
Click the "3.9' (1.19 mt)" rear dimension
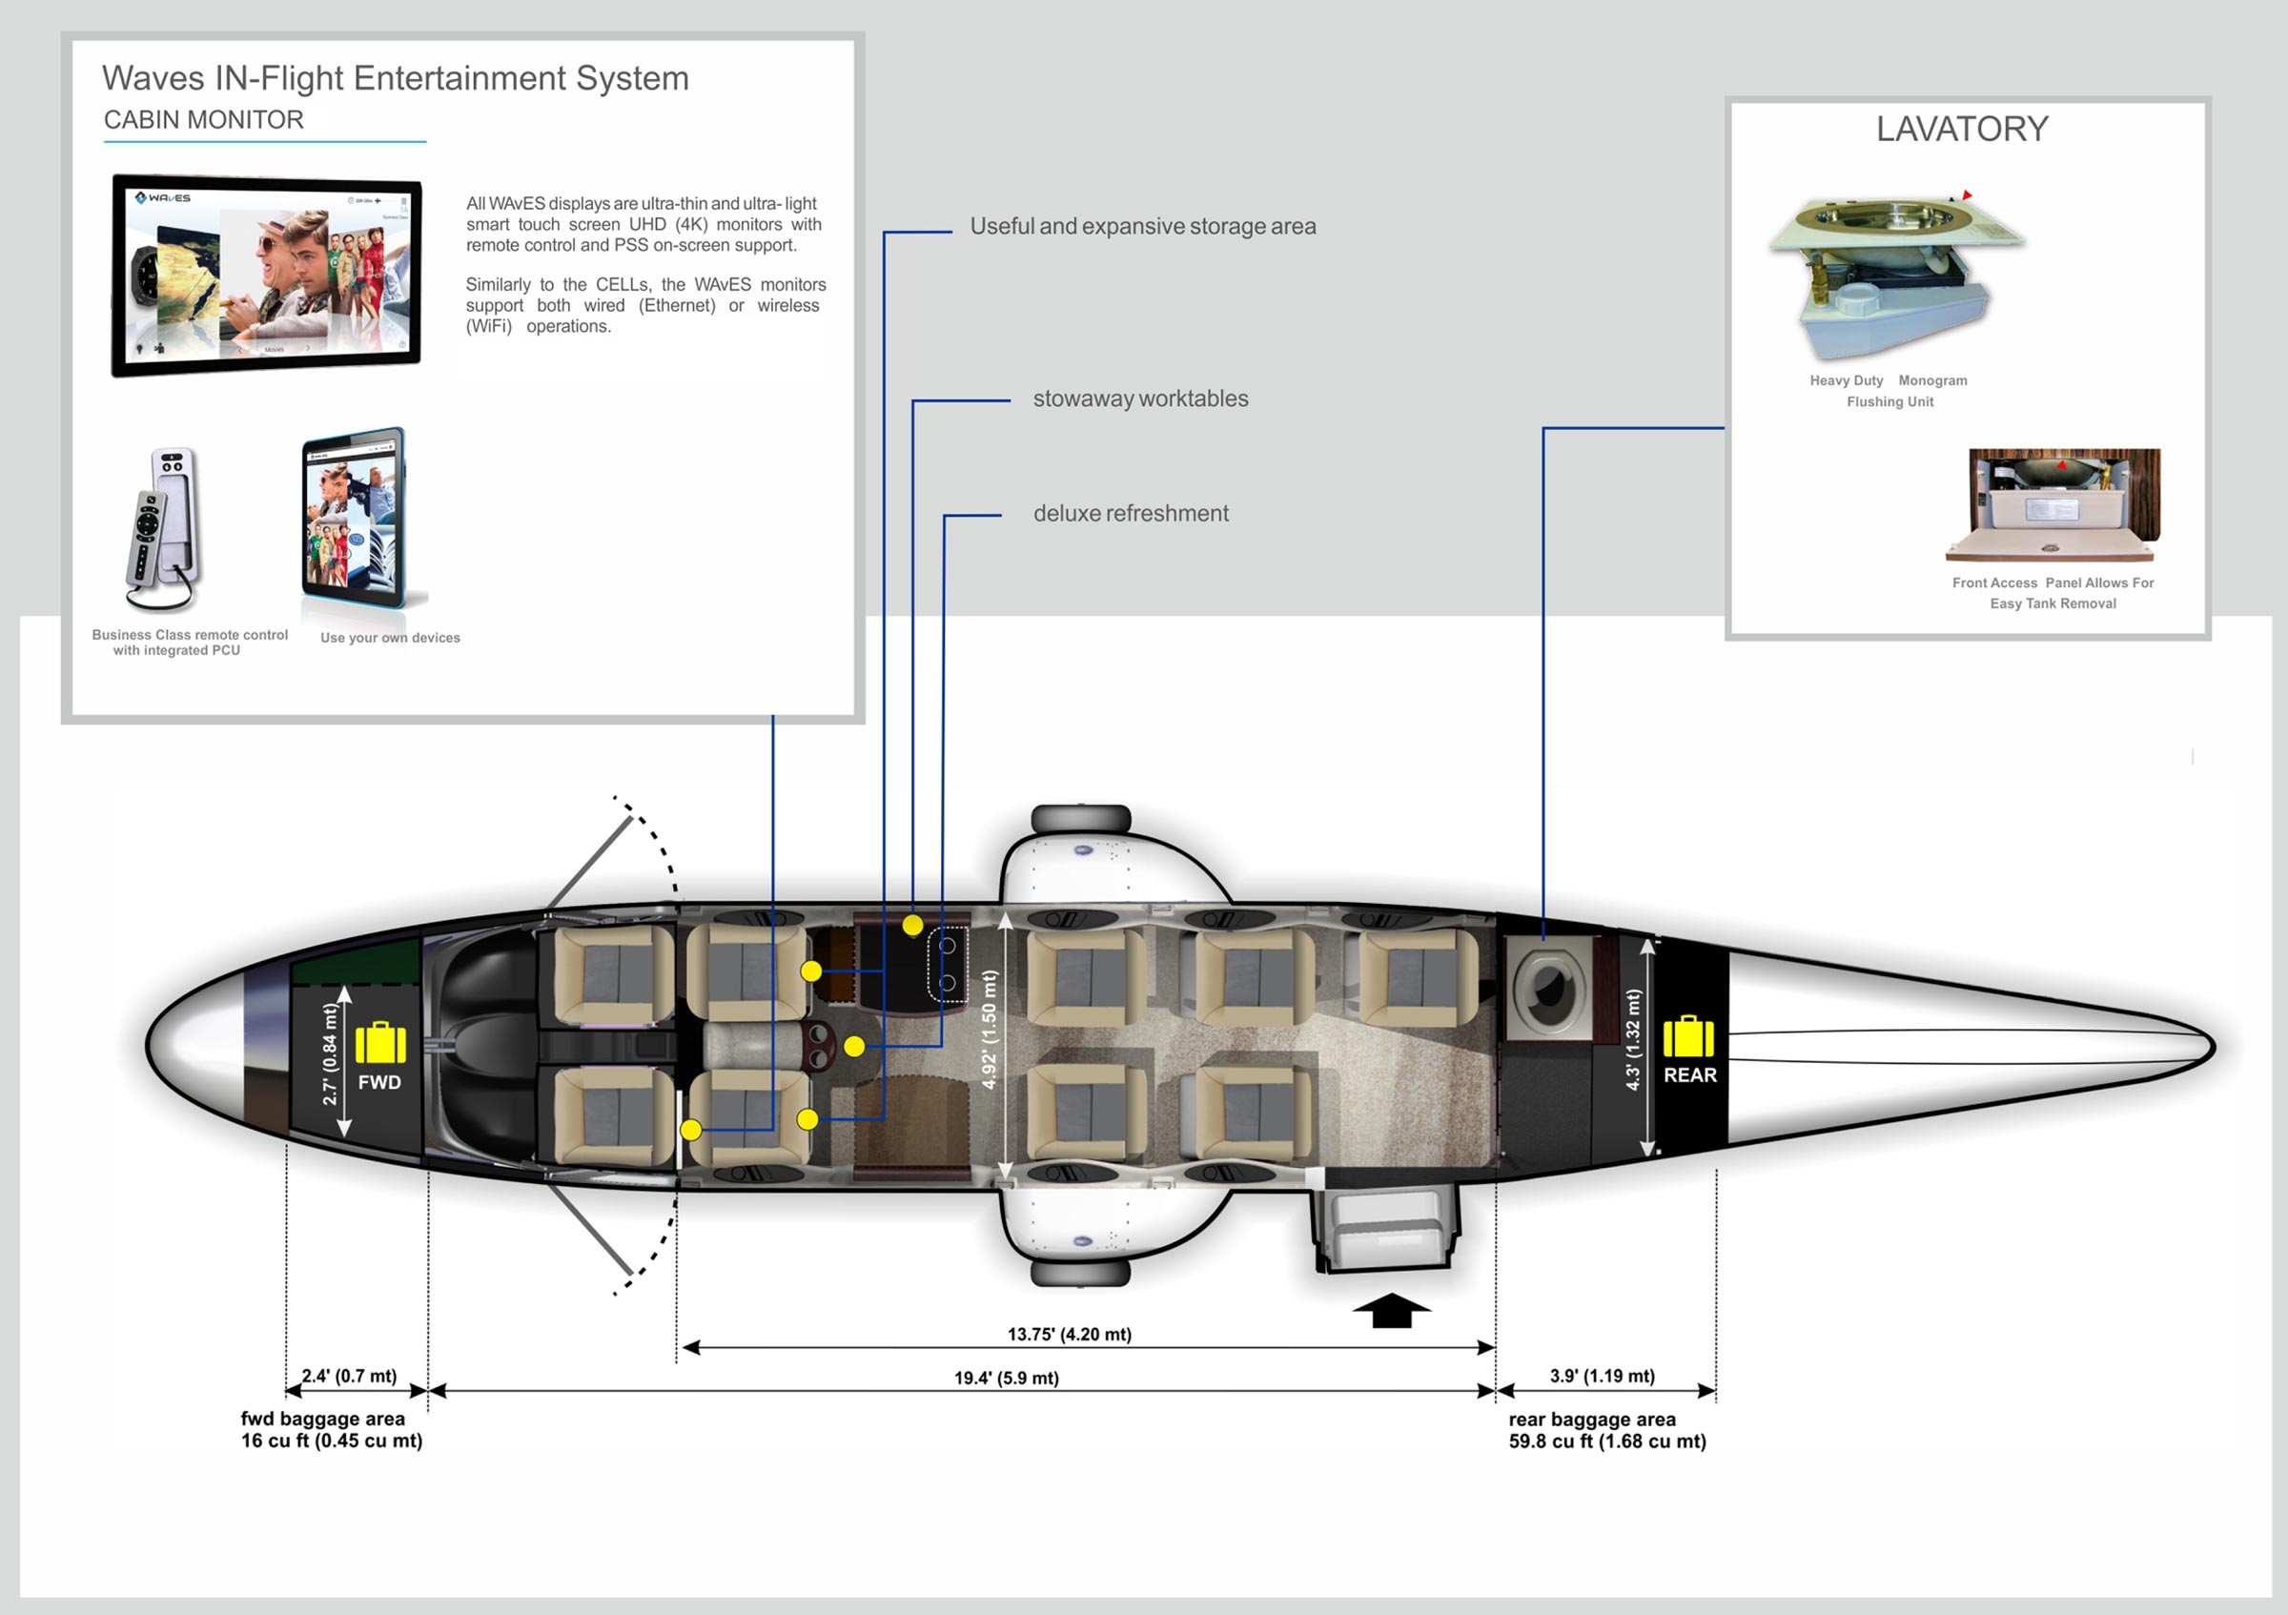(x=1603, y=1376)
